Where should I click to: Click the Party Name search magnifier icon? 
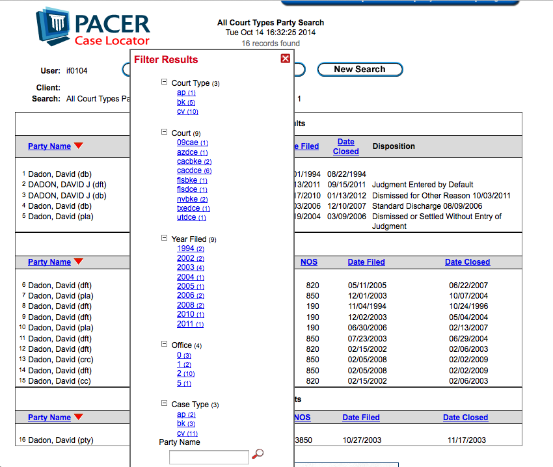coord(258,453)
